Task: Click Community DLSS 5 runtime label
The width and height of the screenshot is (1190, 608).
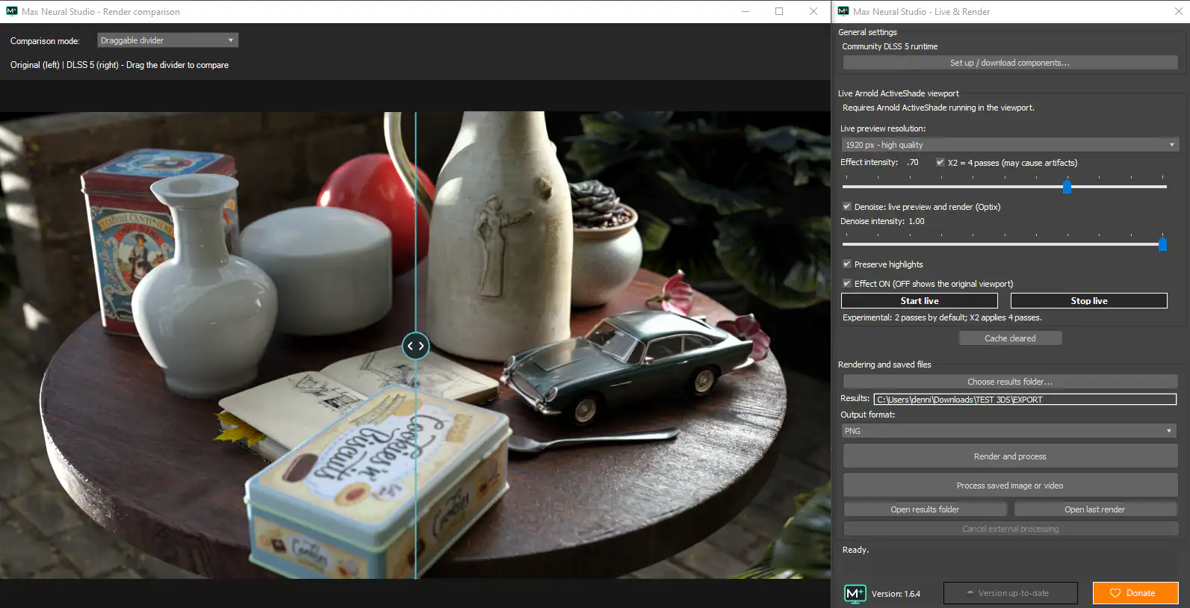Action: 890,46
